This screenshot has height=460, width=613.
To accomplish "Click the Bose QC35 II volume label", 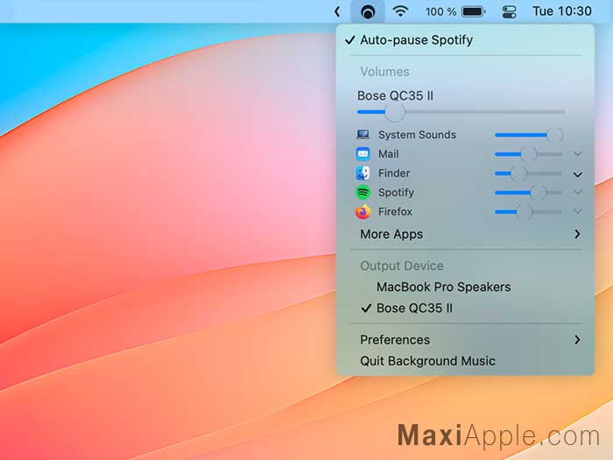I will pos(395,96).
